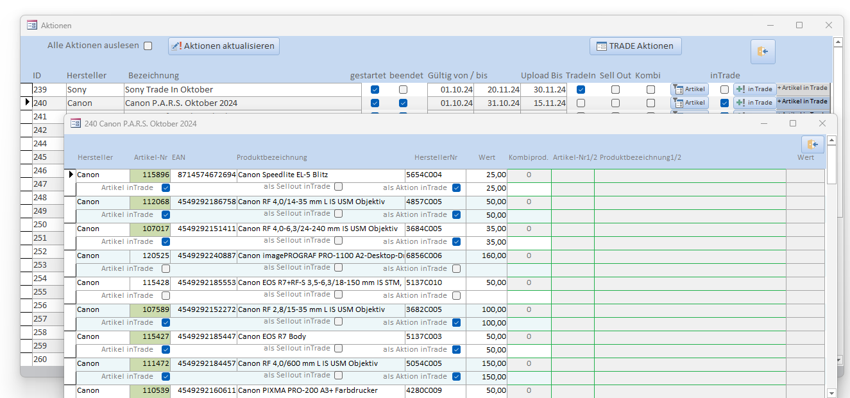Enable Kombi on the Canon row 240

[x=651, y=103]
